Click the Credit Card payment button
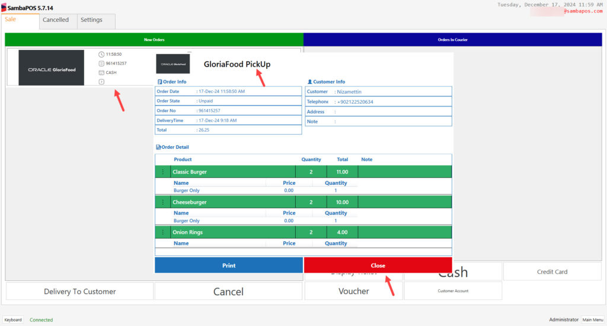The image size is (607, 326). [x=552, y=272]
